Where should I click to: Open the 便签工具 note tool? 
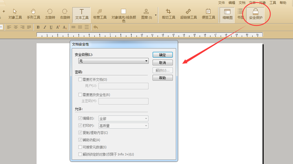tap(208, 14)
